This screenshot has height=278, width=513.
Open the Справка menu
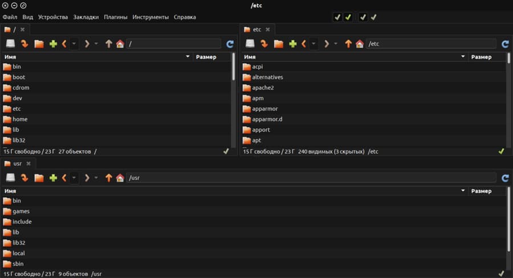(185, 17)
